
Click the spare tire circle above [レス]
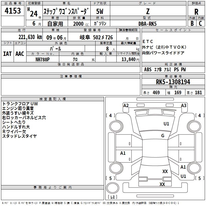(x=113, y=188)
